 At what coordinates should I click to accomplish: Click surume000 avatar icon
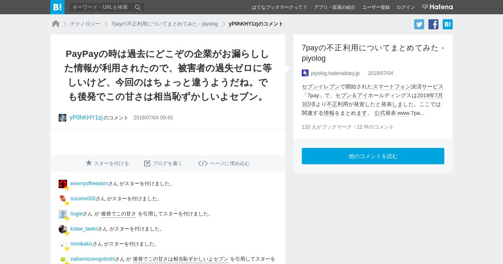pos(63,199)
